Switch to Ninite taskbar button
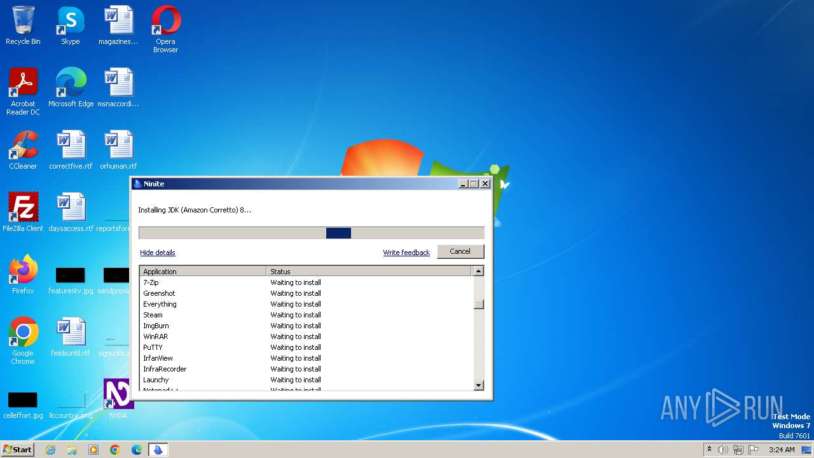Viewport: 814px width, 458px height. click(x=158, y=450)
